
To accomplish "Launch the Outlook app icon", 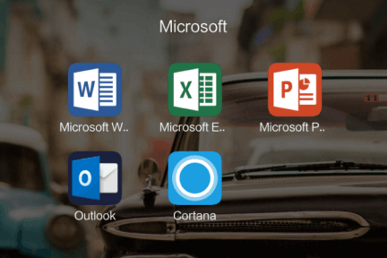I will point(95,178).
